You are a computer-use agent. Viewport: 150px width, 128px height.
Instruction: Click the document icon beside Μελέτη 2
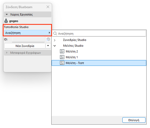[62, 51]
